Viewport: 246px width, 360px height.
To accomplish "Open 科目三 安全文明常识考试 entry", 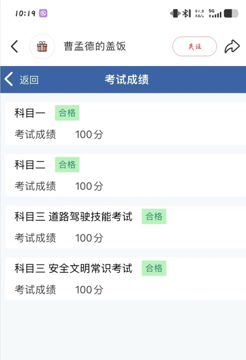I will point(125,279).
